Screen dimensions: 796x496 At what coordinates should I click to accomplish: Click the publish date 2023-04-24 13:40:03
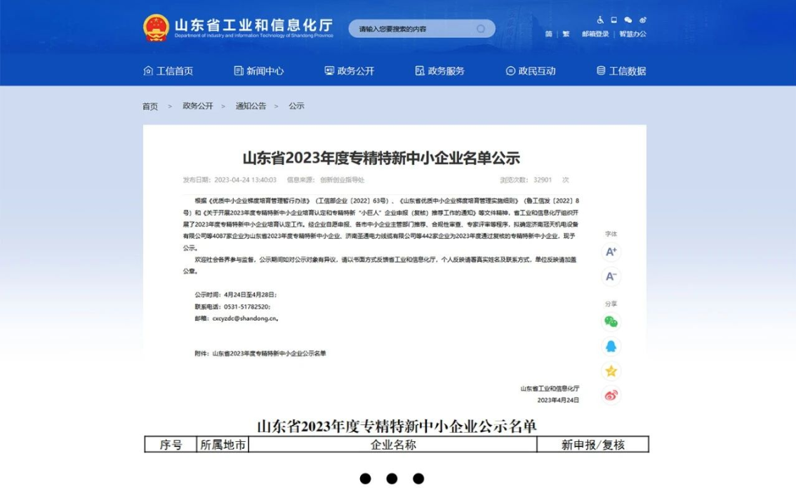[x=245, y=180]
